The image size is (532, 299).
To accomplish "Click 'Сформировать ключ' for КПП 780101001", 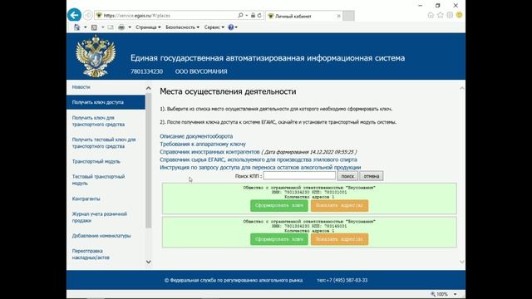I will (x=279, y=205).
